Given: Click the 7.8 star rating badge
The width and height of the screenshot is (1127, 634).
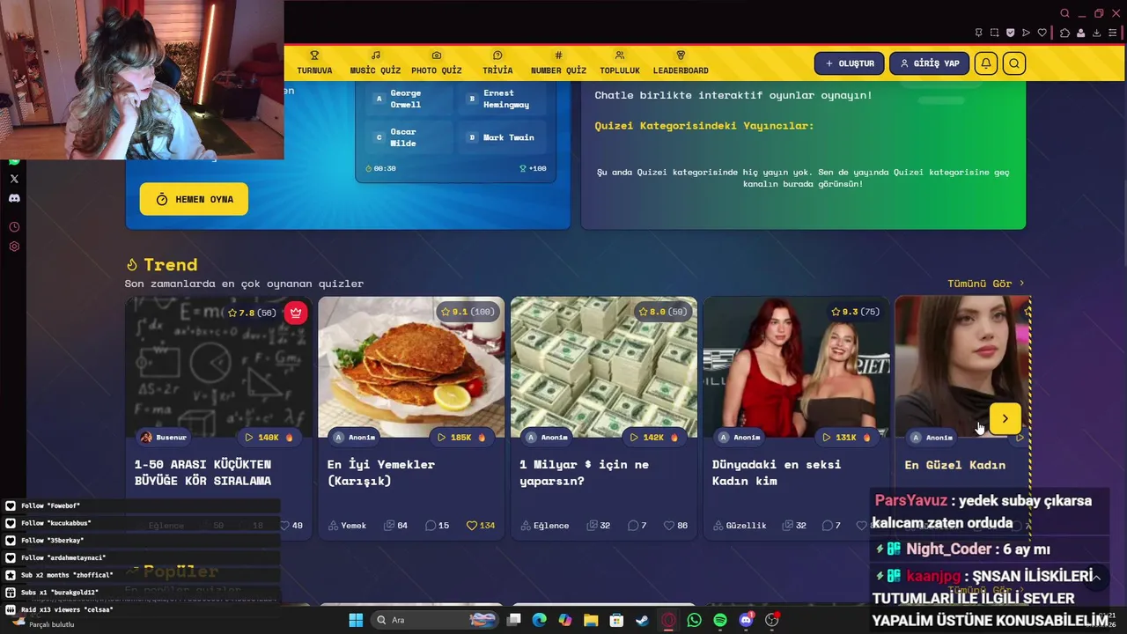Looking at the screenshot, I should click(x=252, y=313).
